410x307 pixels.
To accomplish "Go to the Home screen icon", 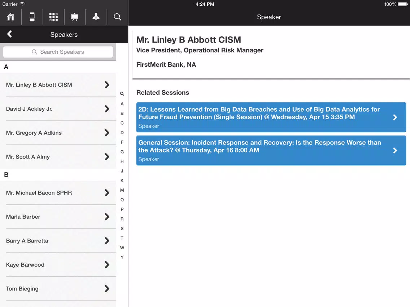I will tap(11, 17).
